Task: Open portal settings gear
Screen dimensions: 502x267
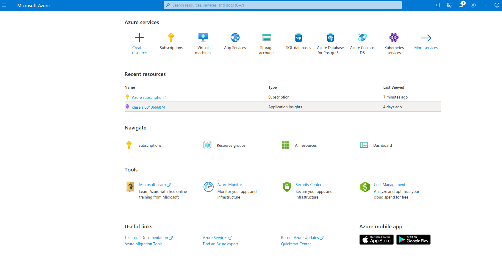Action: 473,5
